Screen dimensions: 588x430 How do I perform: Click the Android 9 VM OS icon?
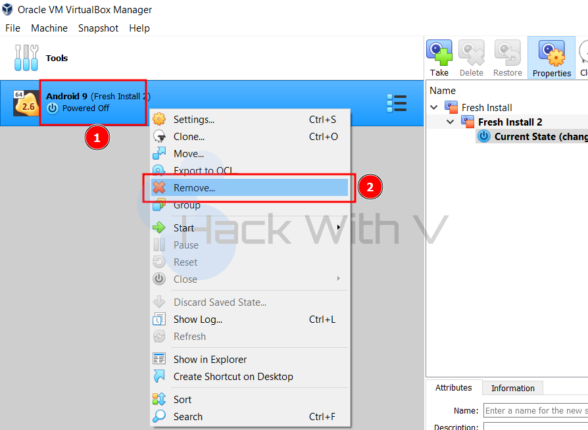point(26,103)
